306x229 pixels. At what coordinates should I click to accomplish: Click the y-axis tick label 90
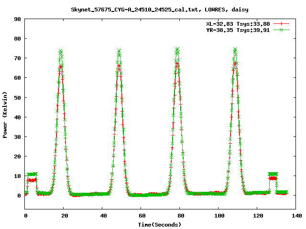tap(17, 19)
